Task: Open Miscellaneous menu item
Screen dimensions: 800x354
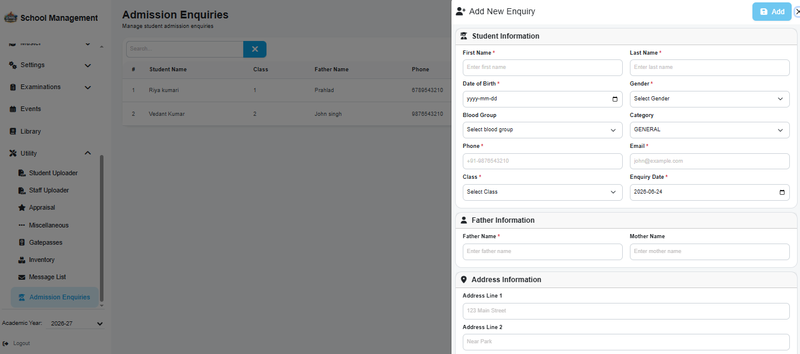Action: tap(49, 225)
